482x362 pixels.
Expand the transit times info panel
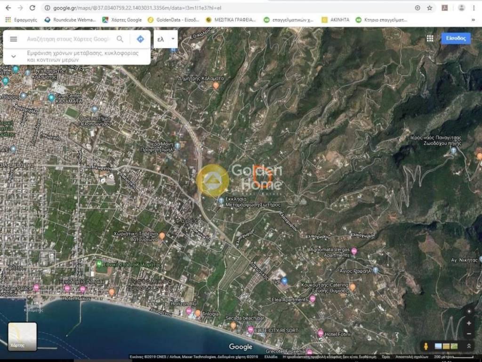tap(13, 56)
